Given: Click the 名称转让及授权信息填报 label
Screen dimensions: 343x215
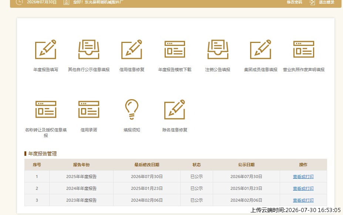Looking at the screenshot, I should (x=46, y=132).
